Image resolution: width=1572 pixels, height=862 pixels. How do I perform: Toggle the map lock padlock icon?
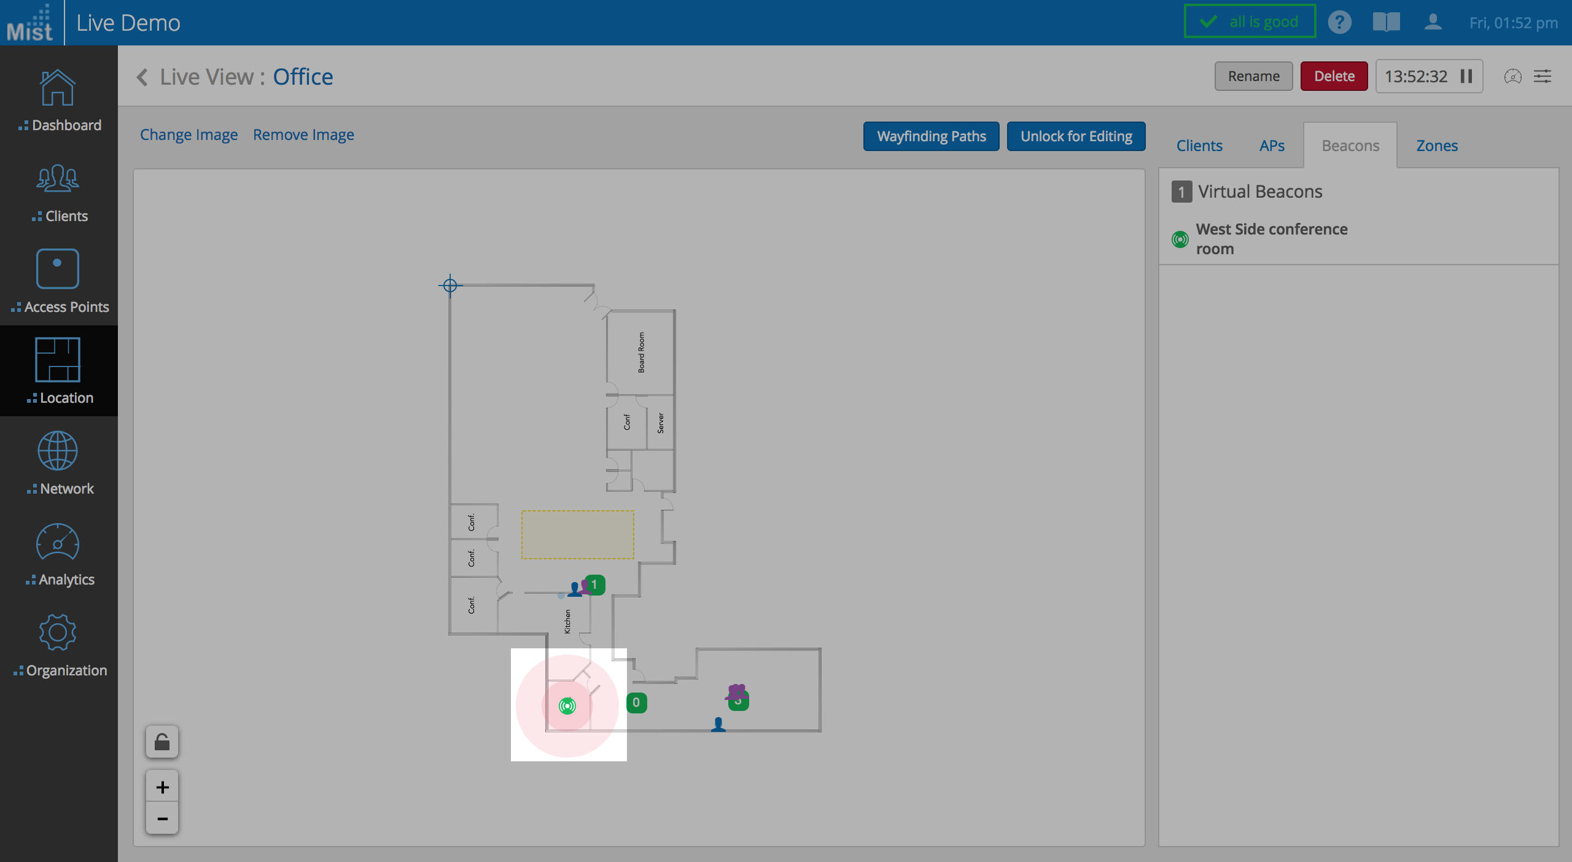pos(162,742)
